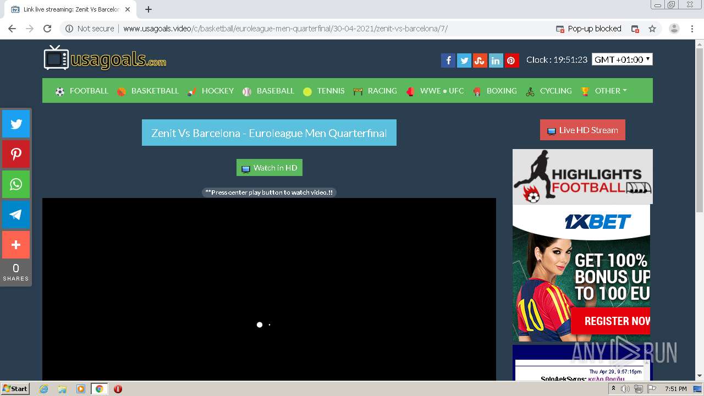The image size is (704, 396).
Task: Open the WWE • UFC menu item
Action: pyautogui.click(x=435, y=91)
